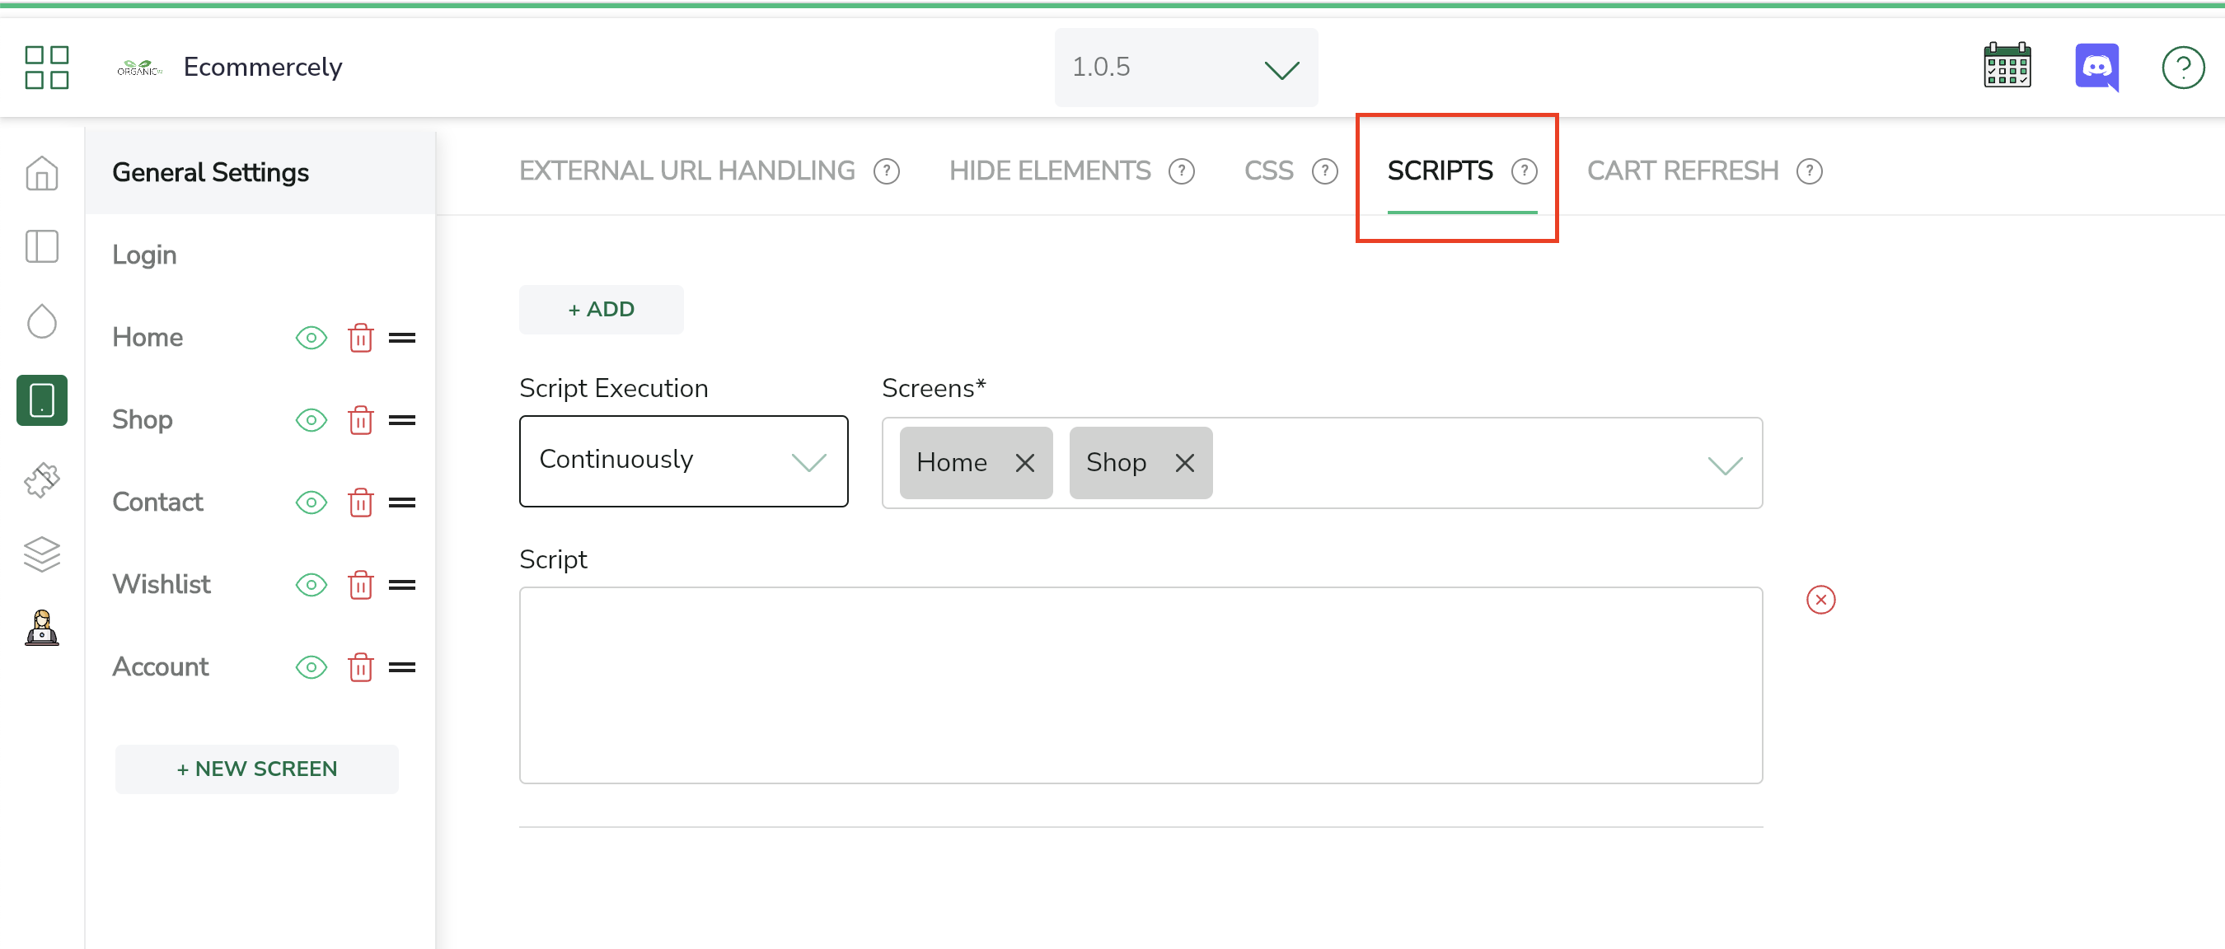
Task: Click the + NEW SCREEN button
Action: click(256, 769)
